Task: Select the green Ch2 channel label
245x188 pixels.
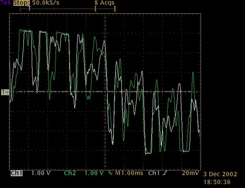Action: click(x=70, y=173)
